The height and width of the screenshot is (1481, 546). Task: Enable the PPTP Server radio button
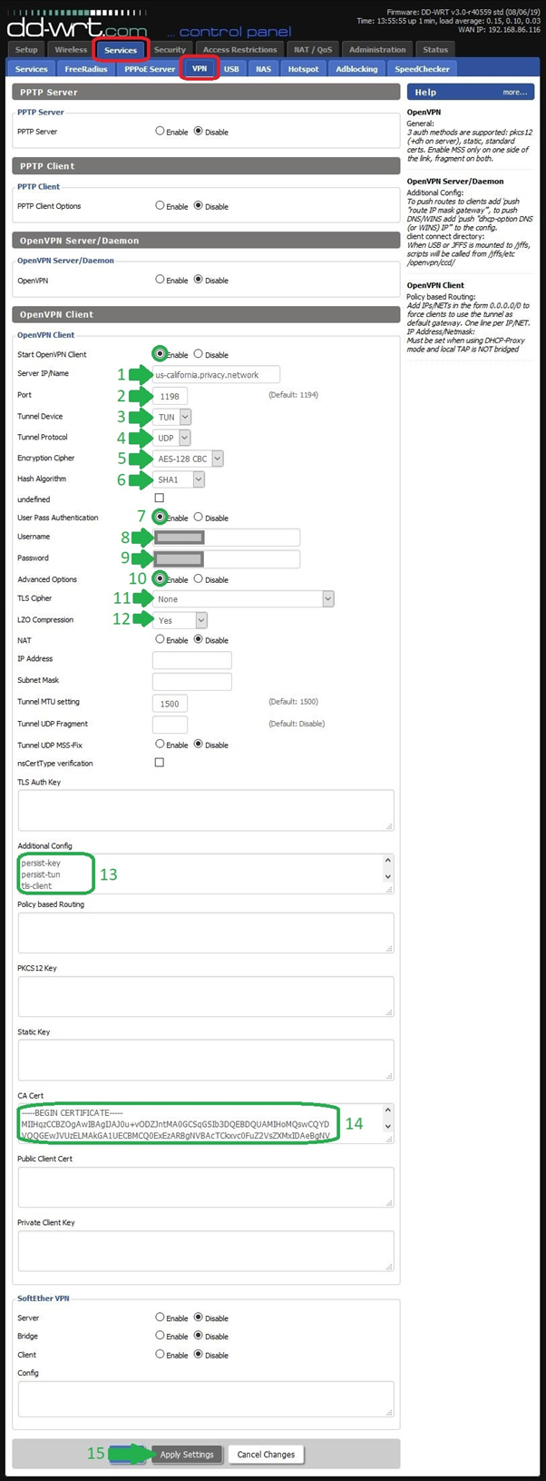pyautogui.click(x=160, y=132)
